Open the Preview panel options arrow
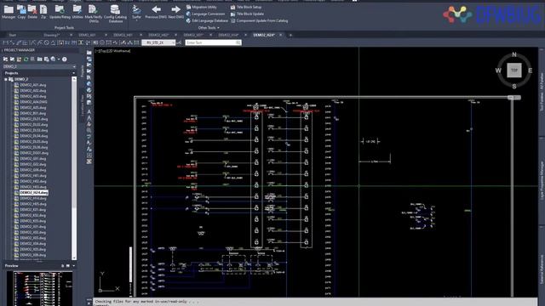545x306 pixels. coord(73,266)
